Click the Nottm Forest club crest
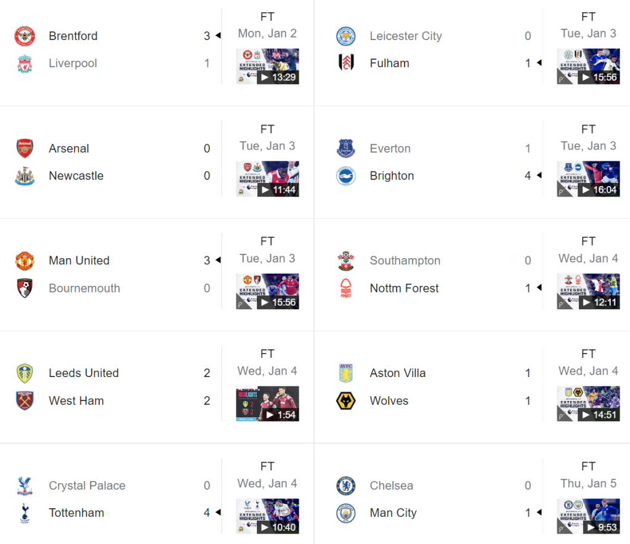Screen dimensions: 630x544 tap(345, 288)
